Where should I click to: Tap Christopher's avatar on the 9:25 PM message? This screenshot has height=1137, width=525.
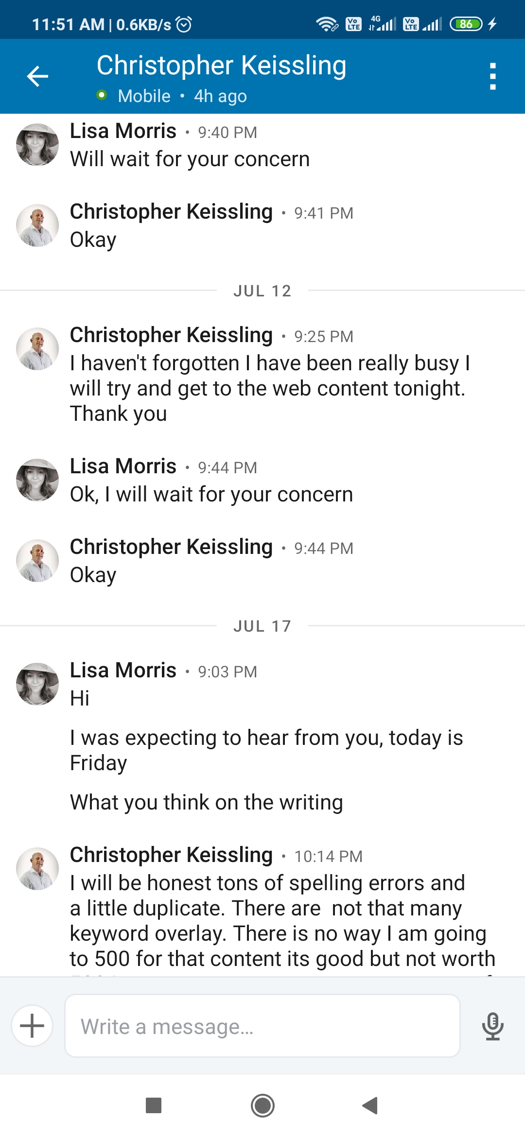[37, 349]
